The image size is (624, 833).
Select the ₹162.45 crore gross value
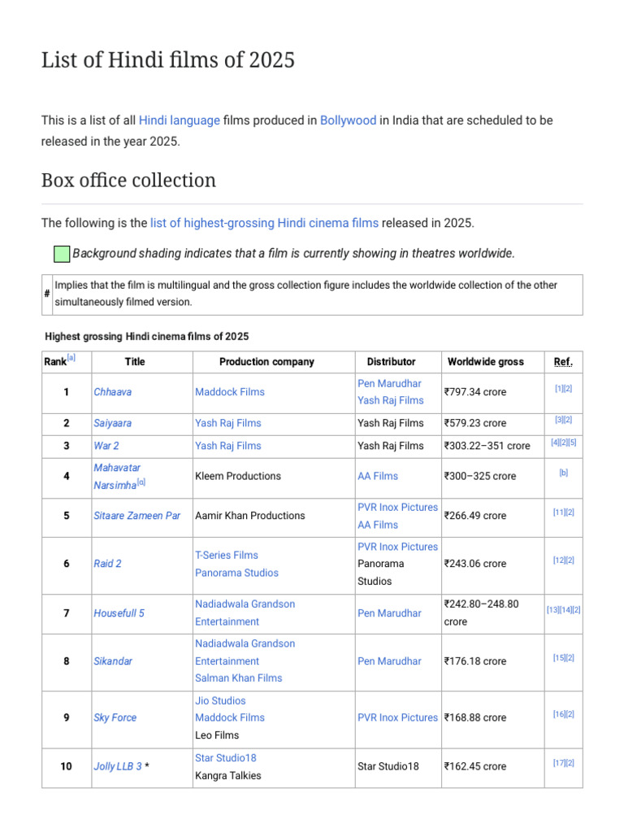click(x=474, y=766)
